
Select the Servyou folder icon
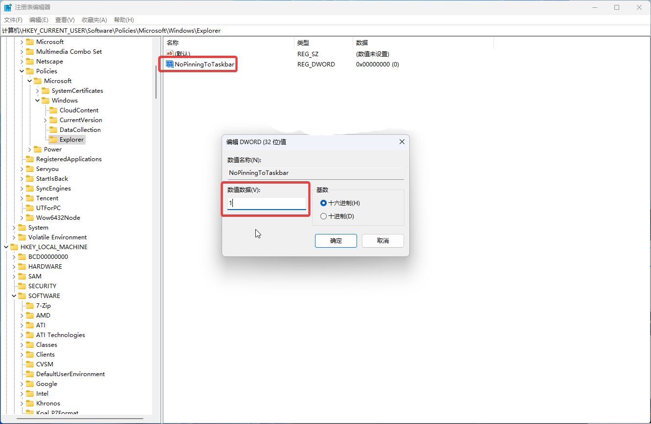pyautogui.click(x=30, y=169)
